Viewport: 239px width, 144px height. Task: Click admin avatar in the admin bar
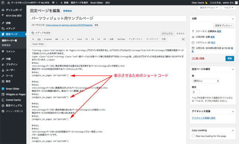pyautogui.click(x=236, y=3)
